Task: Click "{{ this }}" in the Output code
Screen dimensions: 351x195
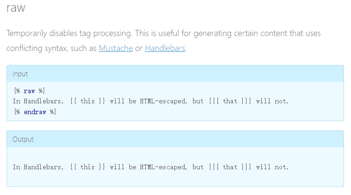Action: click(87, 167)
